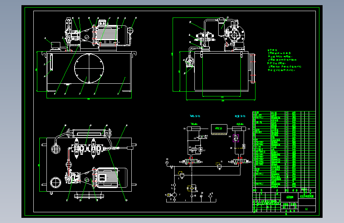Pick the left cylinder symbol numbered 16
Screen dimensions: 344x223
[x=194, y=129]
